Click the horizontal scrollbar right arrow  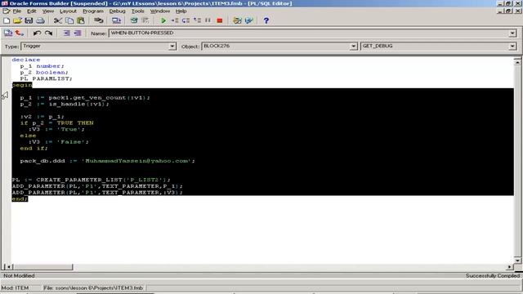[509, 267]
